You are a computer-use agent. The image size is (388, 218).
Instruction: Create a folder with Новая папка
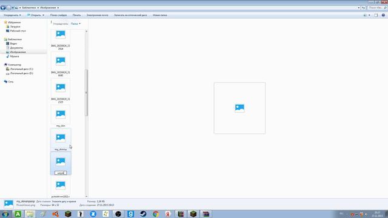pos(160,15)
